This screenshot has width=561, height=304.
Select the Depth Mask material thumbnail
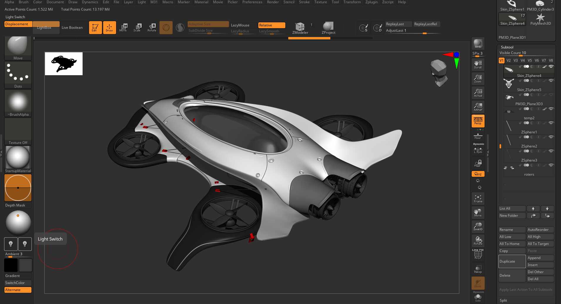pyautogui.click(x=18, y=187)
